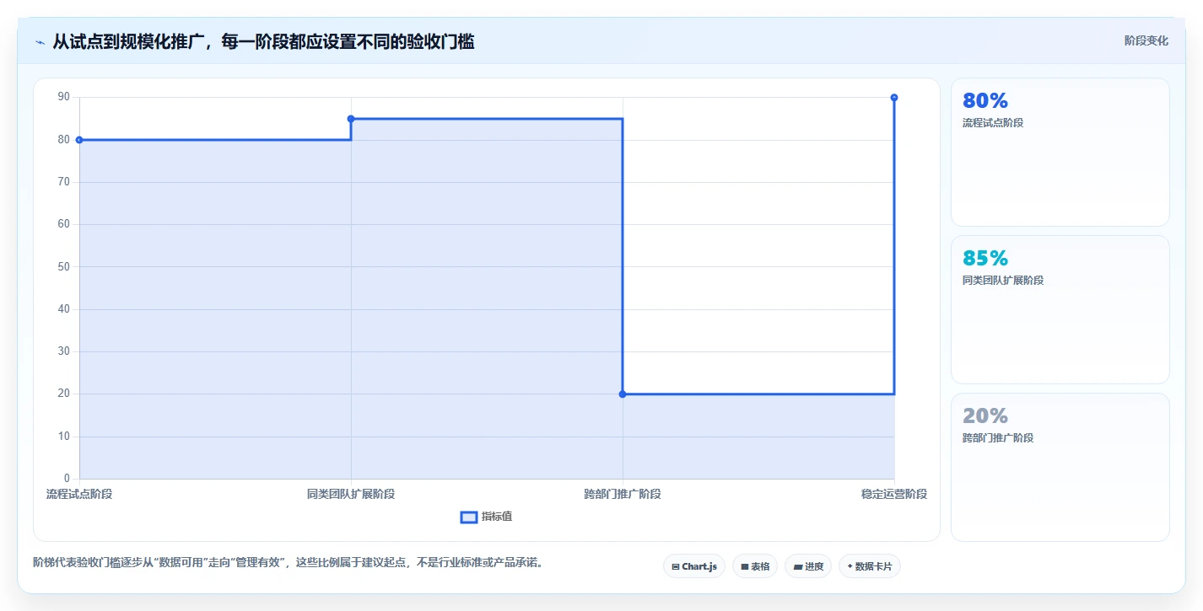Toggle the 指标值 legend item
The height and width of the screenshot is (611, 1203).
tap(486, 517)
